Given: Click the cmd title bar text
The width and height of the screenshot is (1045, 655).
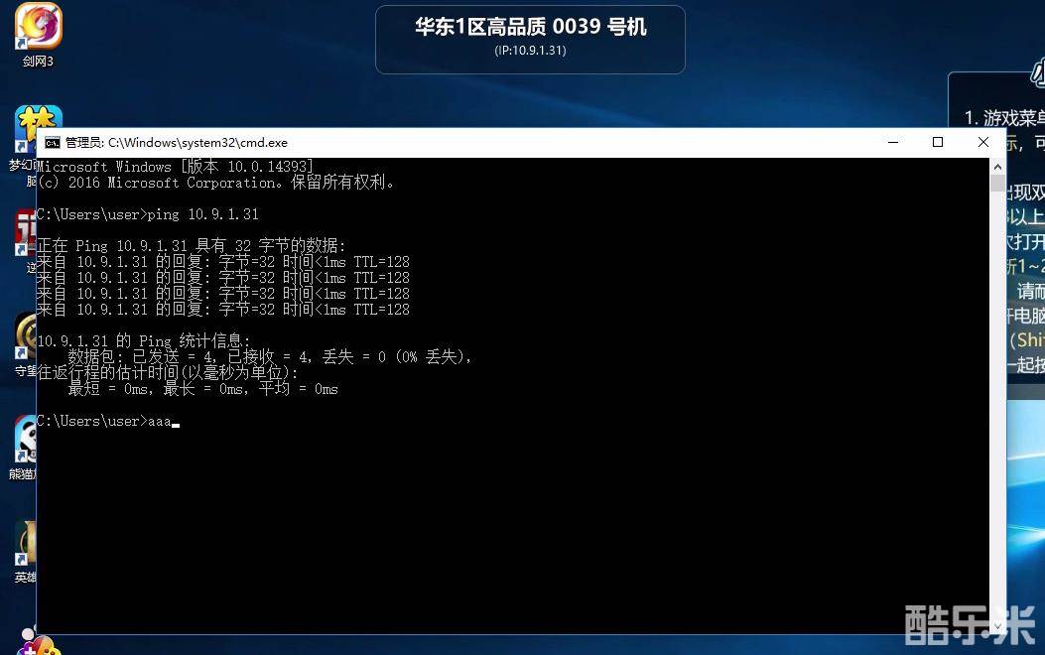Looking at the screenshot, I should click(x=177, y=143).
